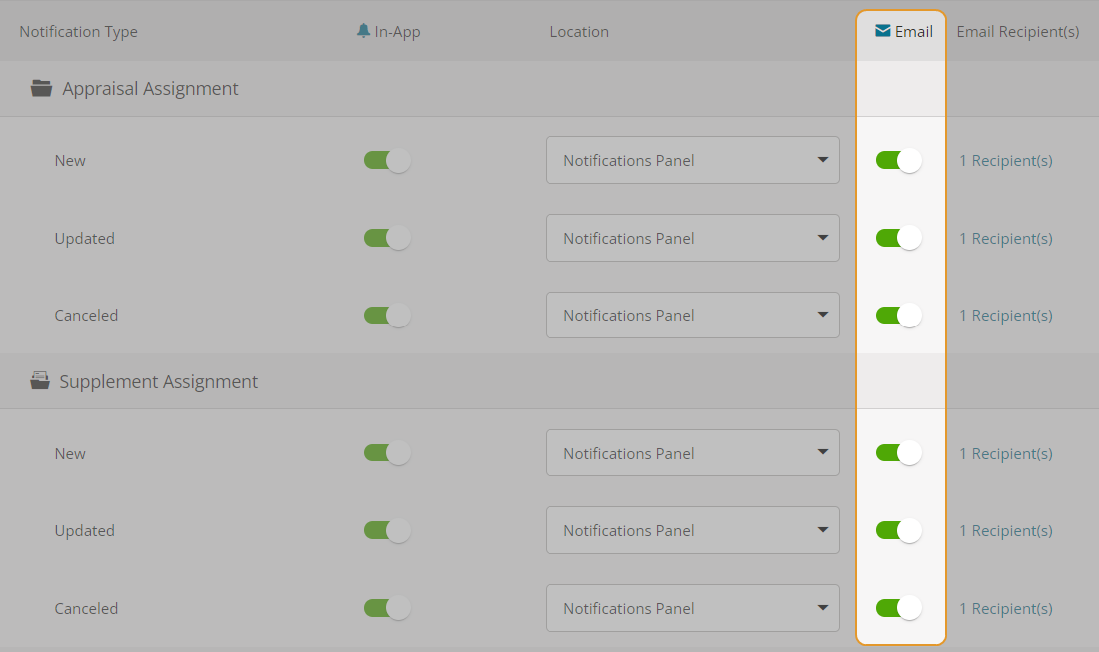Viewport: 1099px width, 652px height.
Task: Expand Location dropdown for Supplement Assignment Updated
Action: click(x=692, y=530)
